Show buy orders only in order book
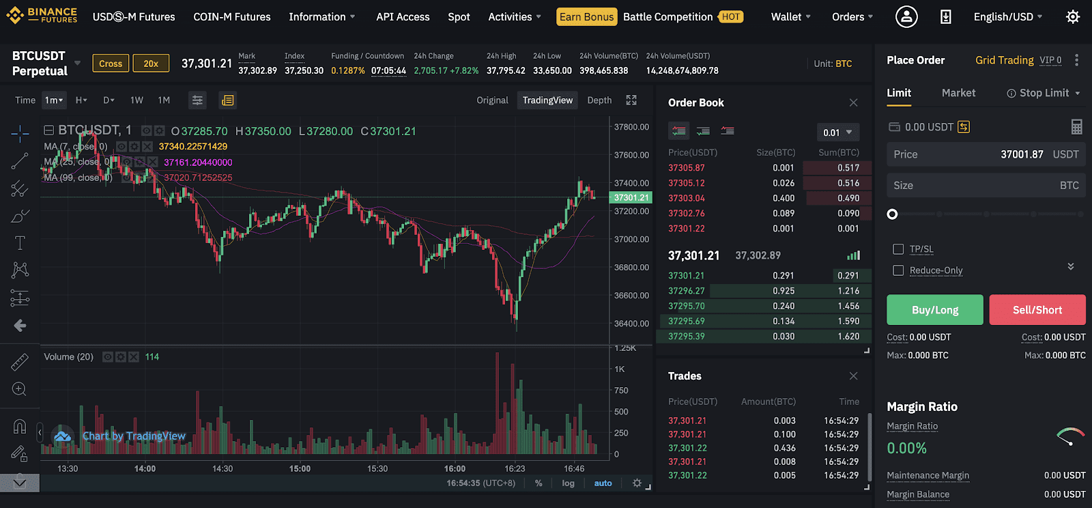The width and height of the screenshot is (1092, 508). coord(703,131)
